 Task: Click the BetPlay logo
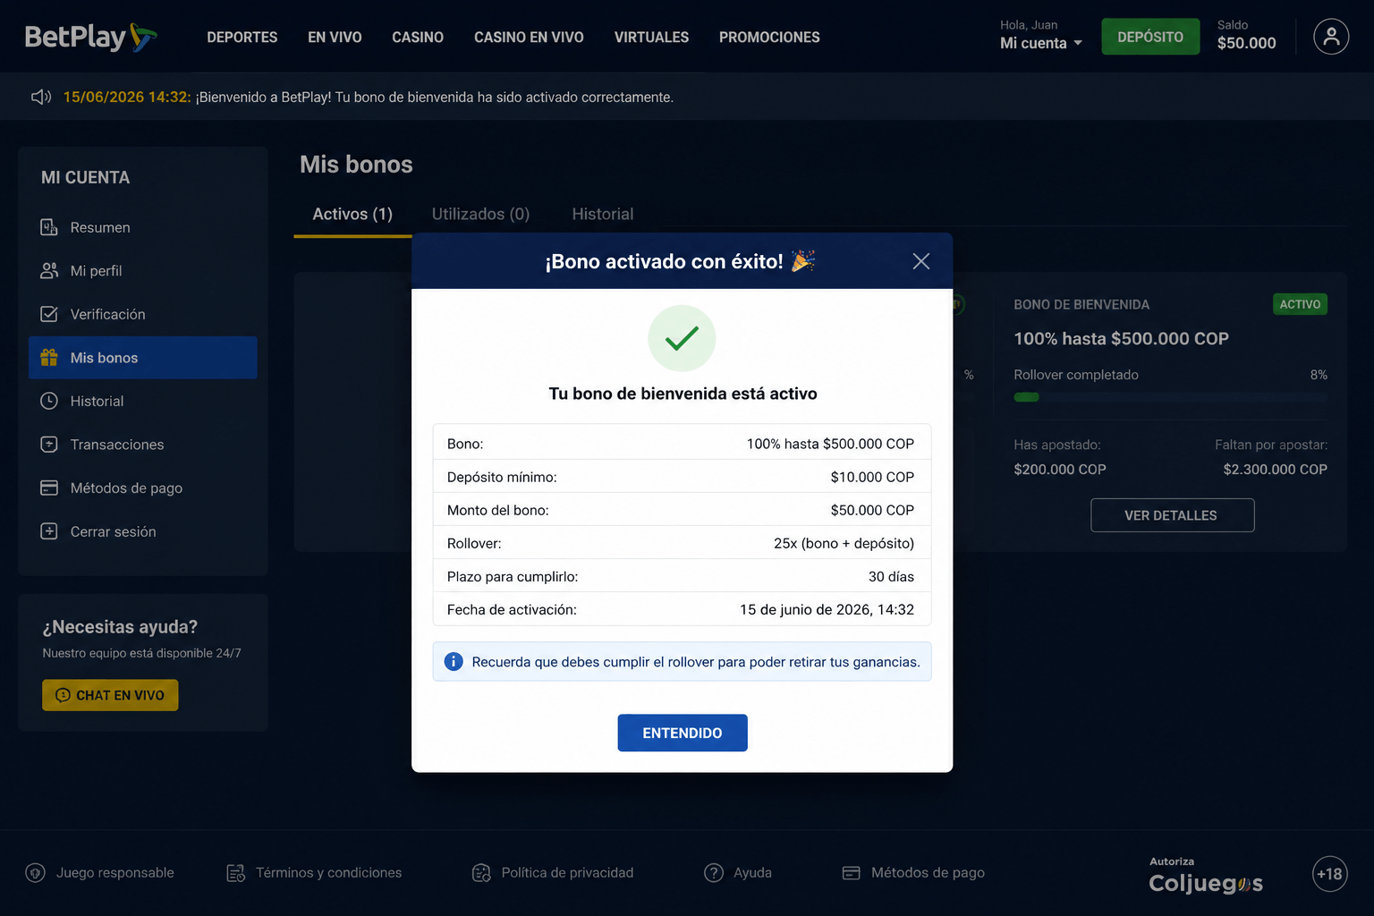(x=90, y=37)
